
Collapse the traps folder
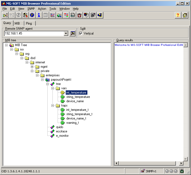(x=52, y=105)
